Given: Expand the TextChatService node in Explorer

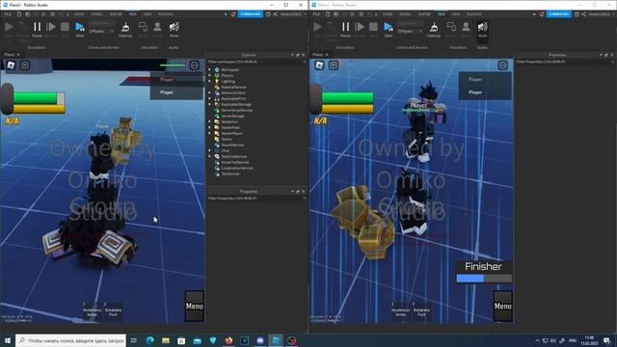Looking at the screenshot, I should [210, 156].
